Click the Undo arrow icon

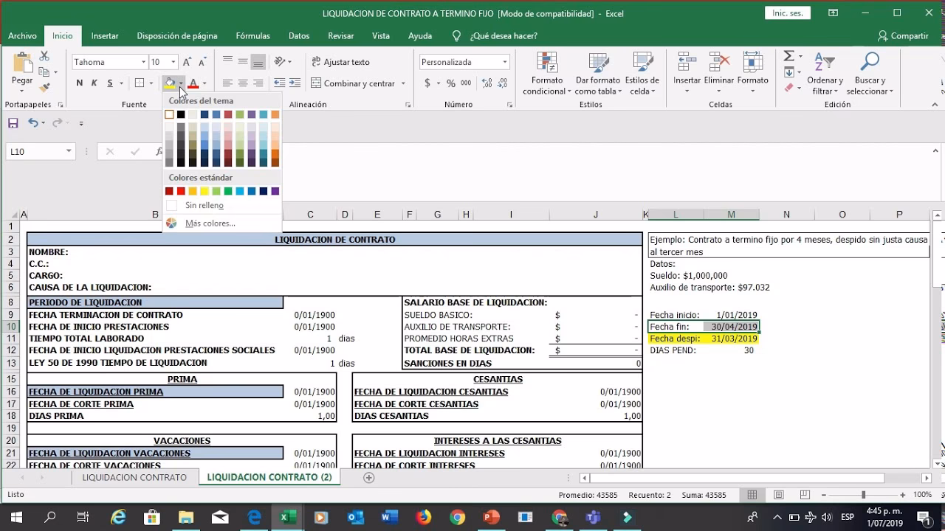point(32,123)
